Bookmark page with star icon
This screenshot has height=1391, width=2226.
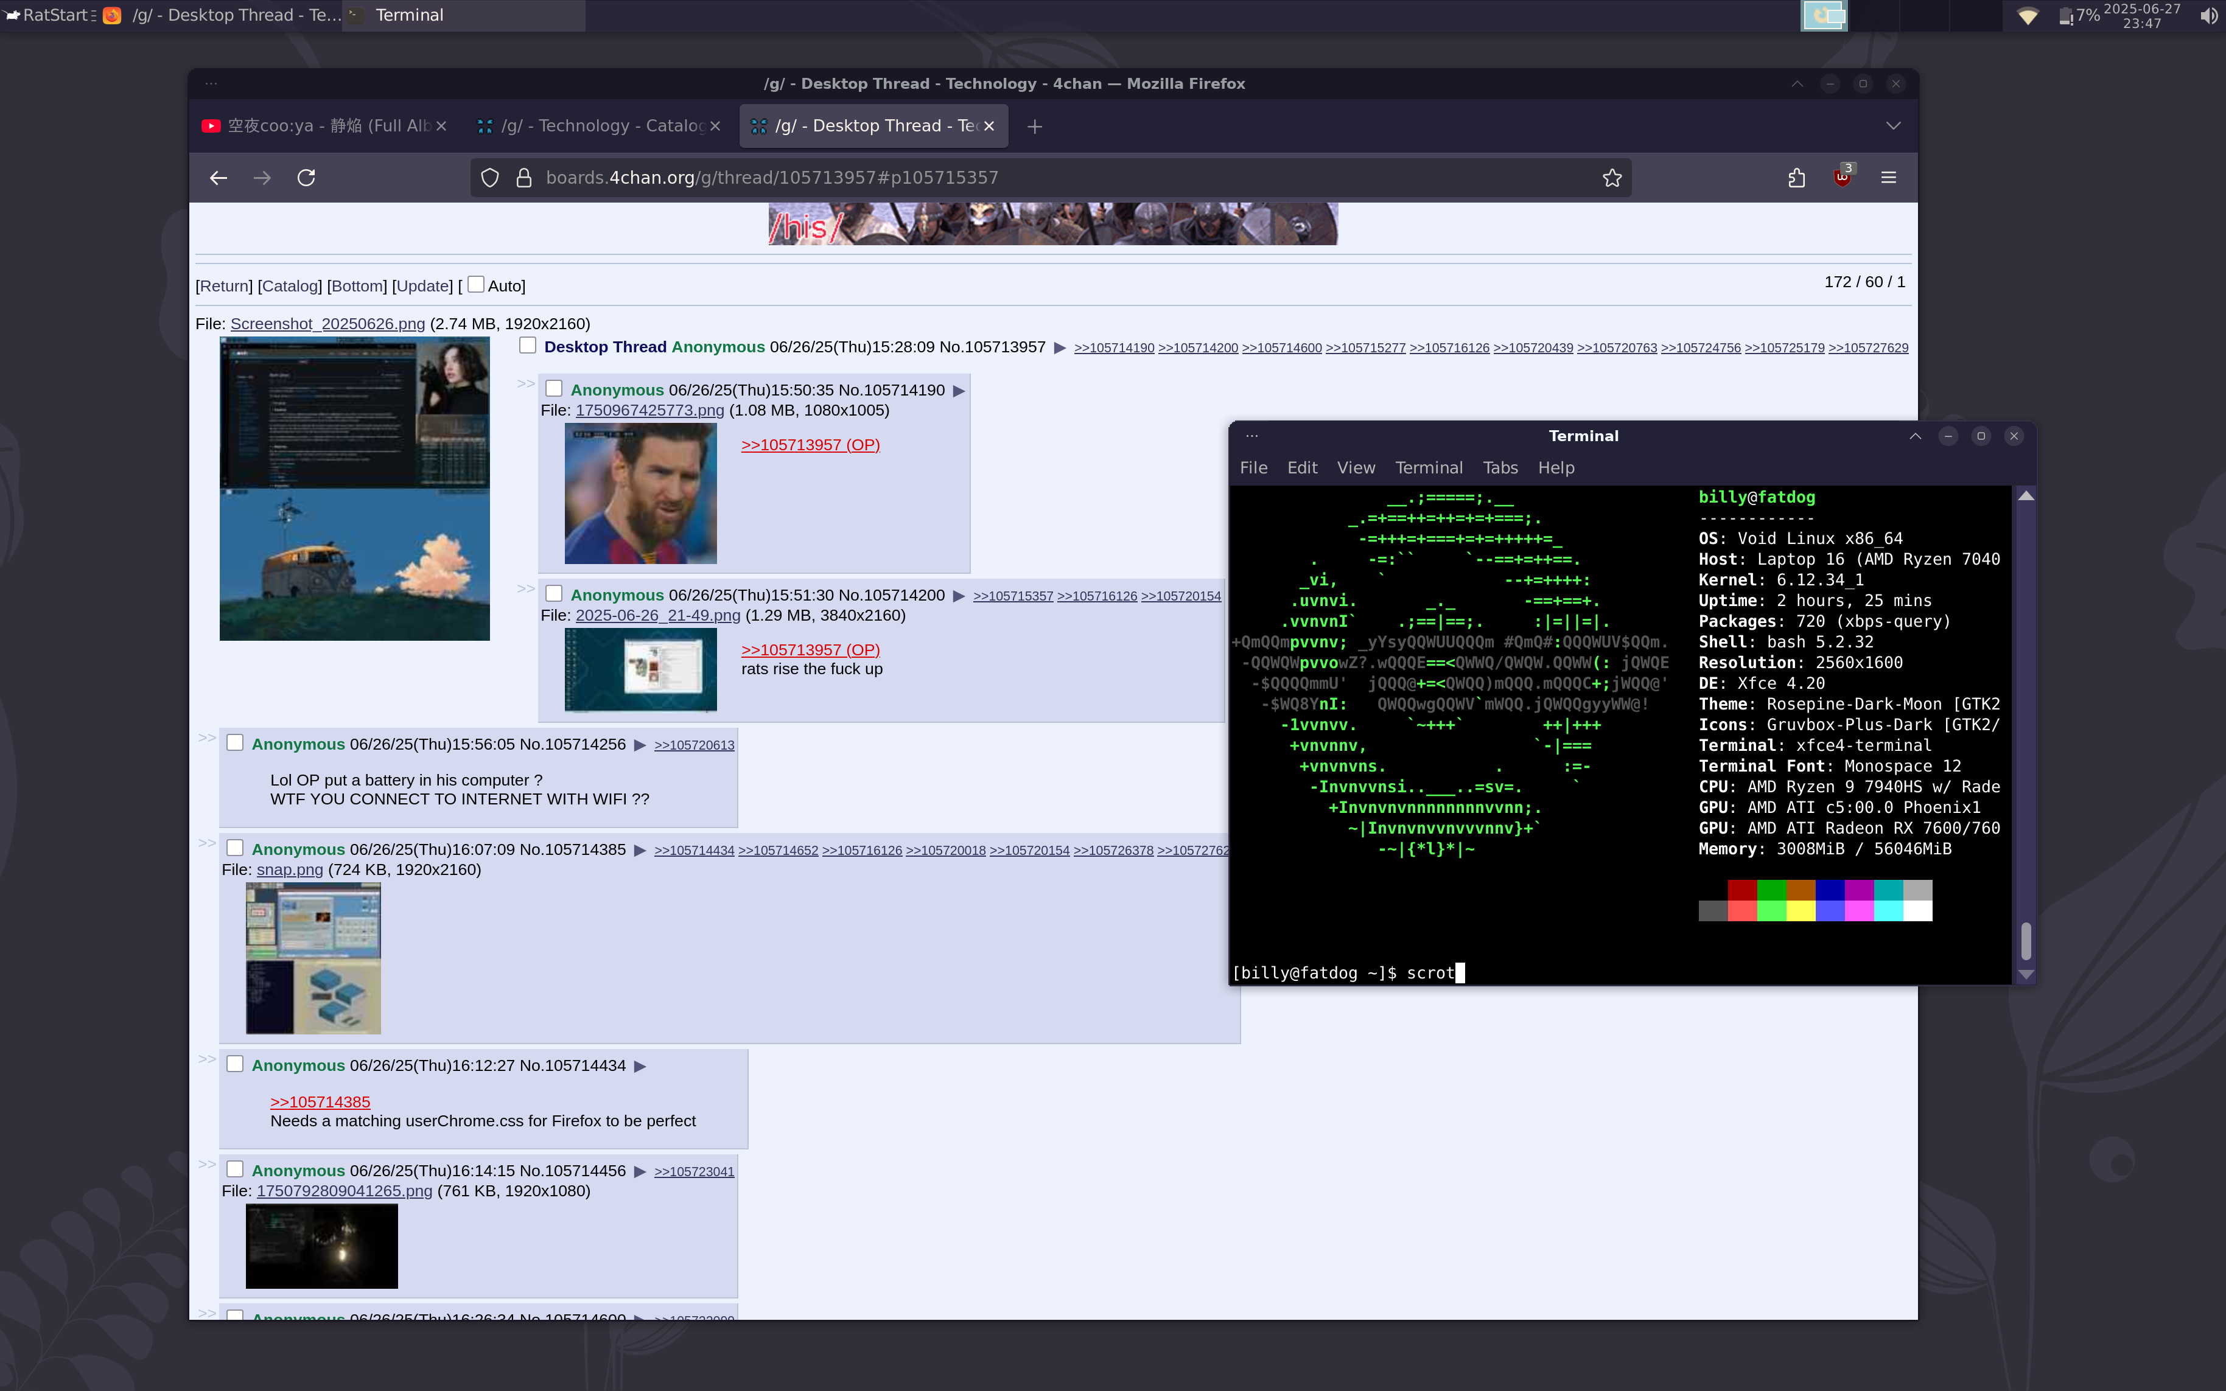(1611, 178)
